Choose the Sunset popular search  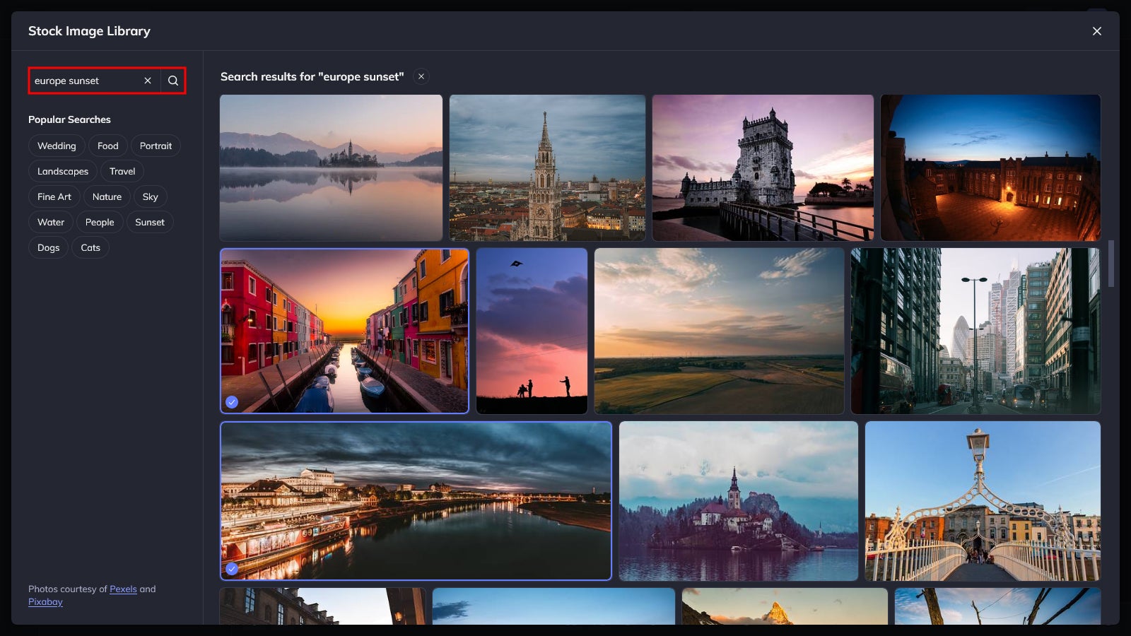[150, 222]
